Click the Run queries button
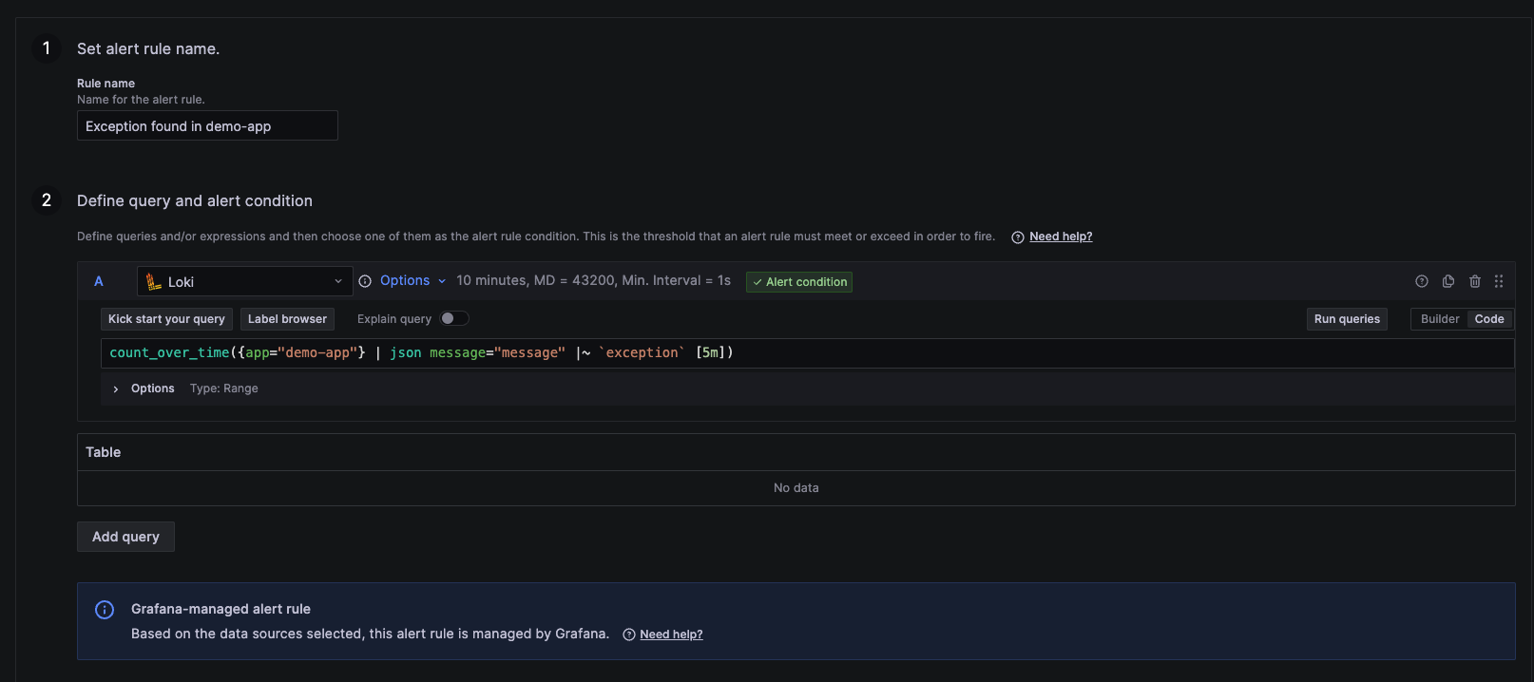The height and width of the screenshot is (682, 1534). (x=1347, y=319)
